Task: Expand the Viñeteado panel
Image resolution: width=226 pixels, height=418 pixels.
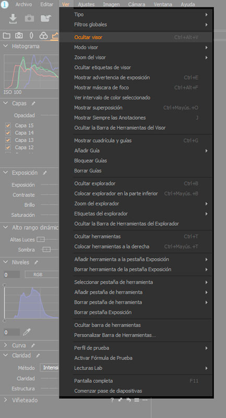Action: pyautogui.click(x=6, y=400)
